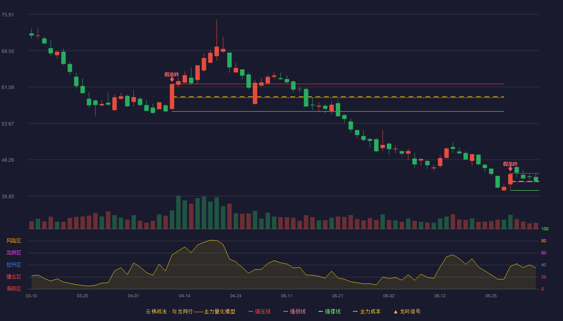This screenshot has width=563, height=321.
Task: Click the red 20 indicator scale value
Action: point(544,277)
